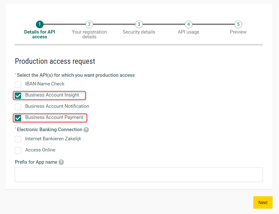Screen dimensions: 279x214
Task: Open help for Electronic Banking Connection
Action: (86, 130)
